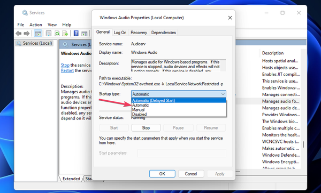Open the Help menu
The image size is (321, 193).
pyautogui.click(x=66, y=25)
